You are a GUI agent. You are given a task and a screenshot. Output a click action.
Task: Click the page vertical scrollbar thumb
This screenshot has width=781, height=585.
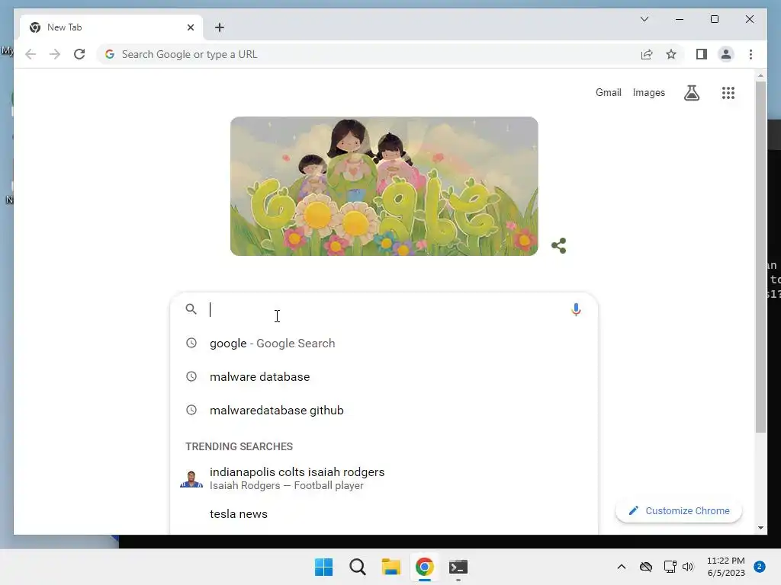click(760, 257)
